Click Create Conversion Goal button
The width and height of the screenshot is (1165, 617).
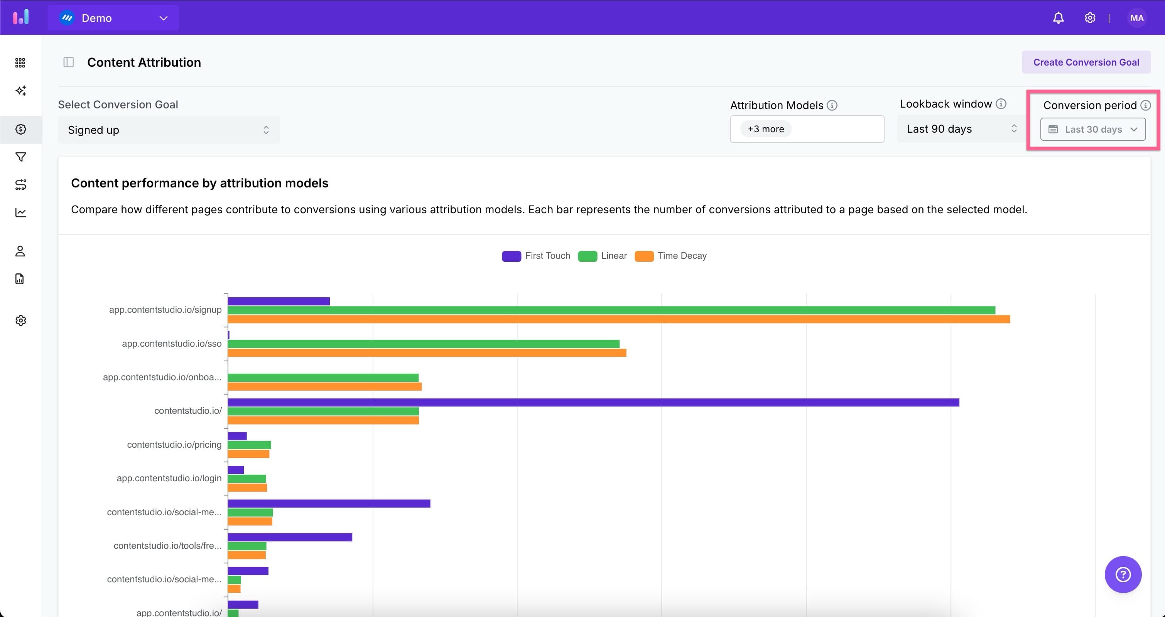pos(1086,62)
